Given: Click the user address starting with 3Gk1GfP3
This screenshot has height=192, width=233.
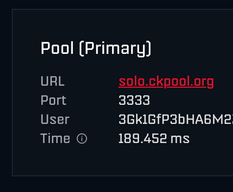Looking at the screenshot, I should pos(176,120).
